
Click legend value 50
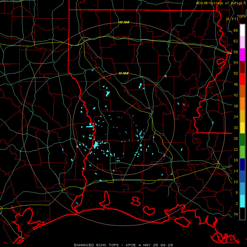click(x=236, y=73)
